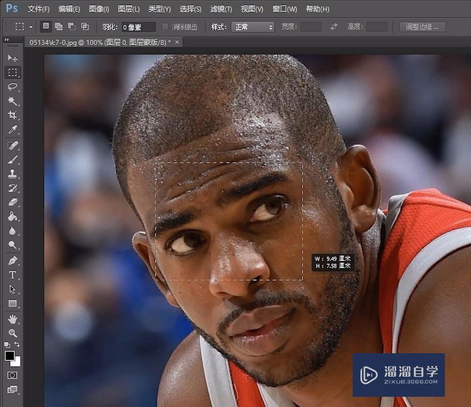Screen dimensions: 471x407
Task: Switch to the 05134Vc7-0.jpg document tab
Action: [x=100, y=42]
